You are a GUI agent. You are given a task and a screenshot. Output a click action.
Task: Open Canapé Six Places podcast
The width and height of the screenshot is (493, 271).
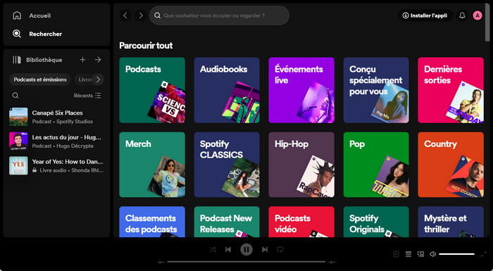[x=56, y=117]
